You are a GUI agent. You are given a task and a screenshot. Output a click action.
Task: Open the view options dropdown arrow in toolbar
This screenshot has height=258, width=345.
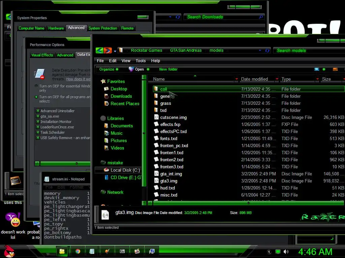click(x=324, y=69)
